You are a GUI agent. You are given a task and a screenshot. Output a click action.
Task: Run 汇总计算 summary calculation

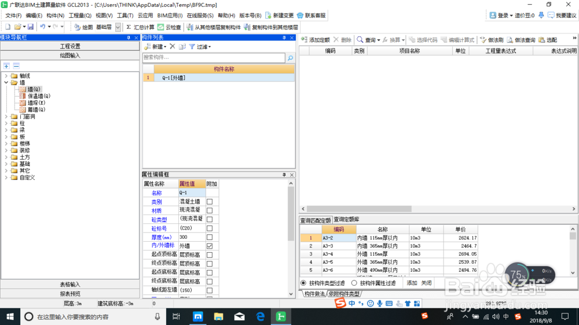(140, 27)
